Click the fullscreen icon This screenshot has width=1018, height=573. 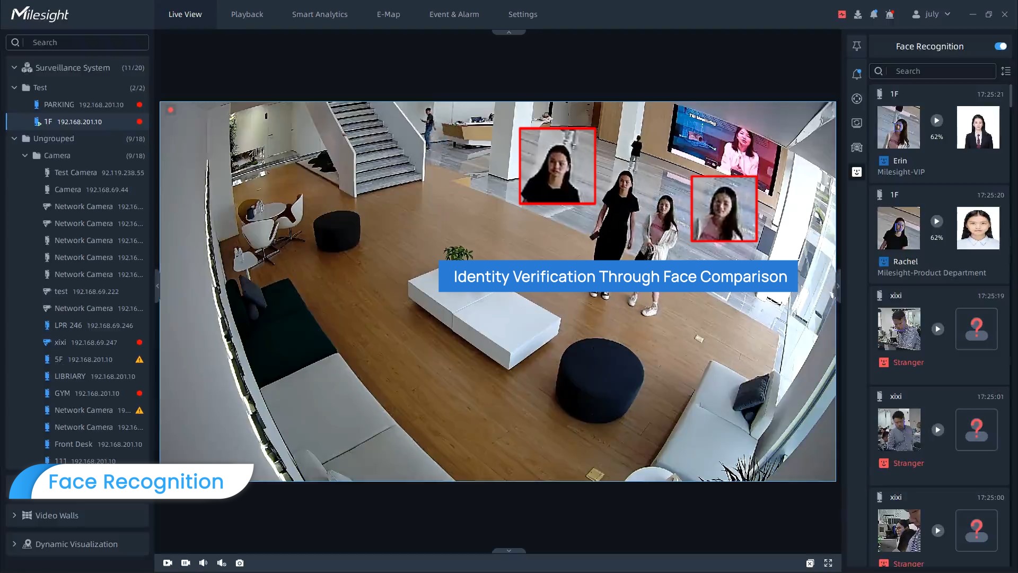(828, 563)
